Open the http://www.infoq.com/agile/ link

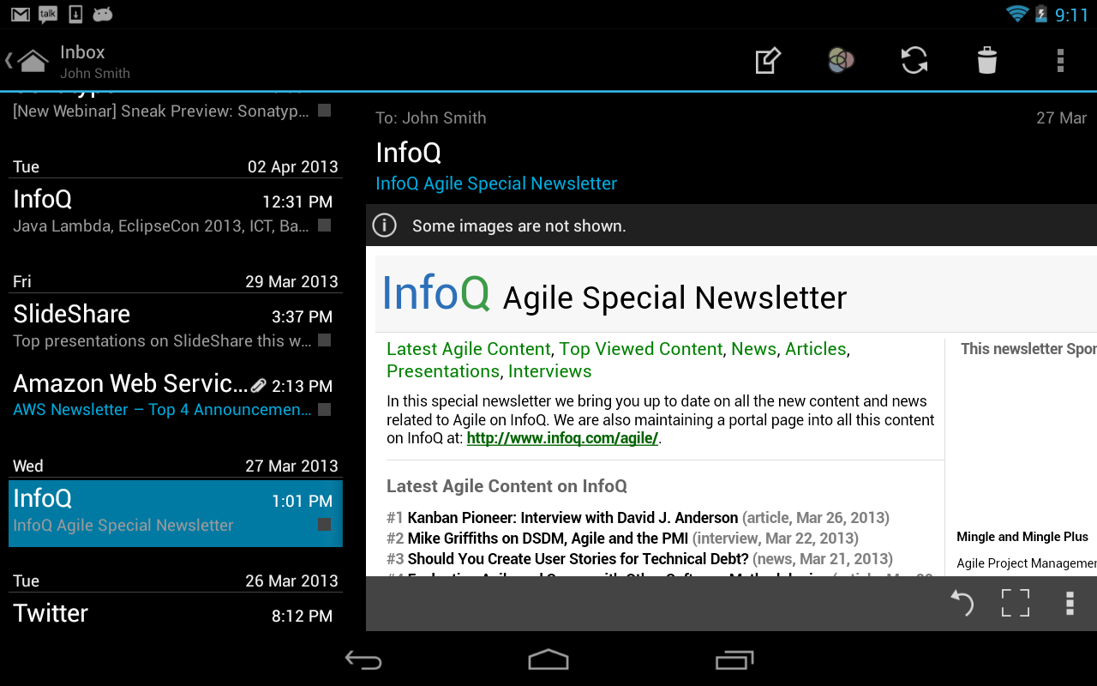(x=562, y=437)
